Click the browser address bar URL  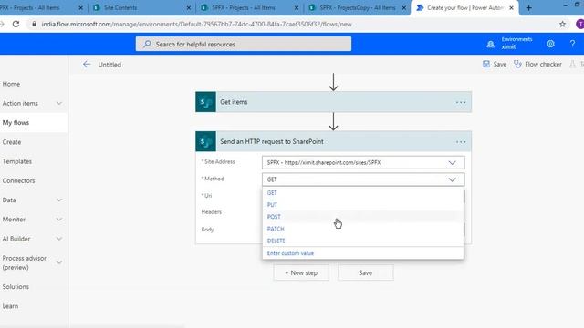point(197,25)
